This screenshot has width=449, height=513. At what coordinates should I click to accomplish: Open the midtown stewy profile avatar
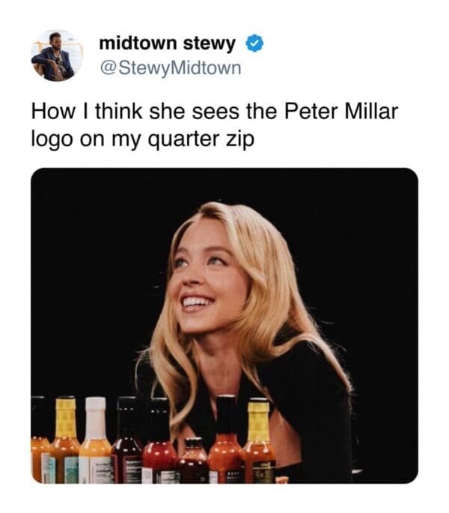[x=52, y=55]
